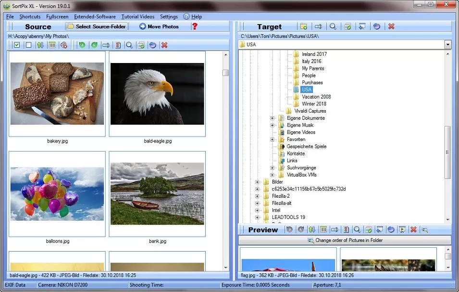459x292 pixels.
Task: Click Change order of Pictures in Folder
Action: pyautogui.click(x=345, y=240)
